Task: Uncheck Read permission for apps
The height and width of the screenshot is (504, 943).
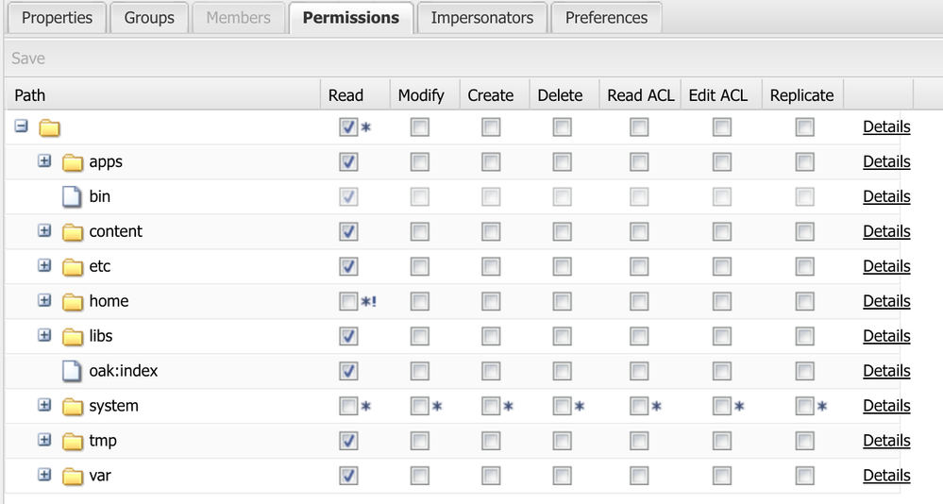Action: pos(348,162)
